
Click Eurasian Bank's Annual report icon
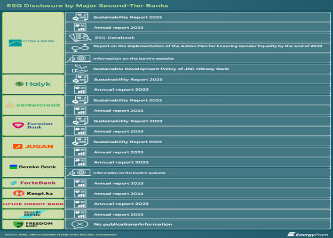point(80,131)
